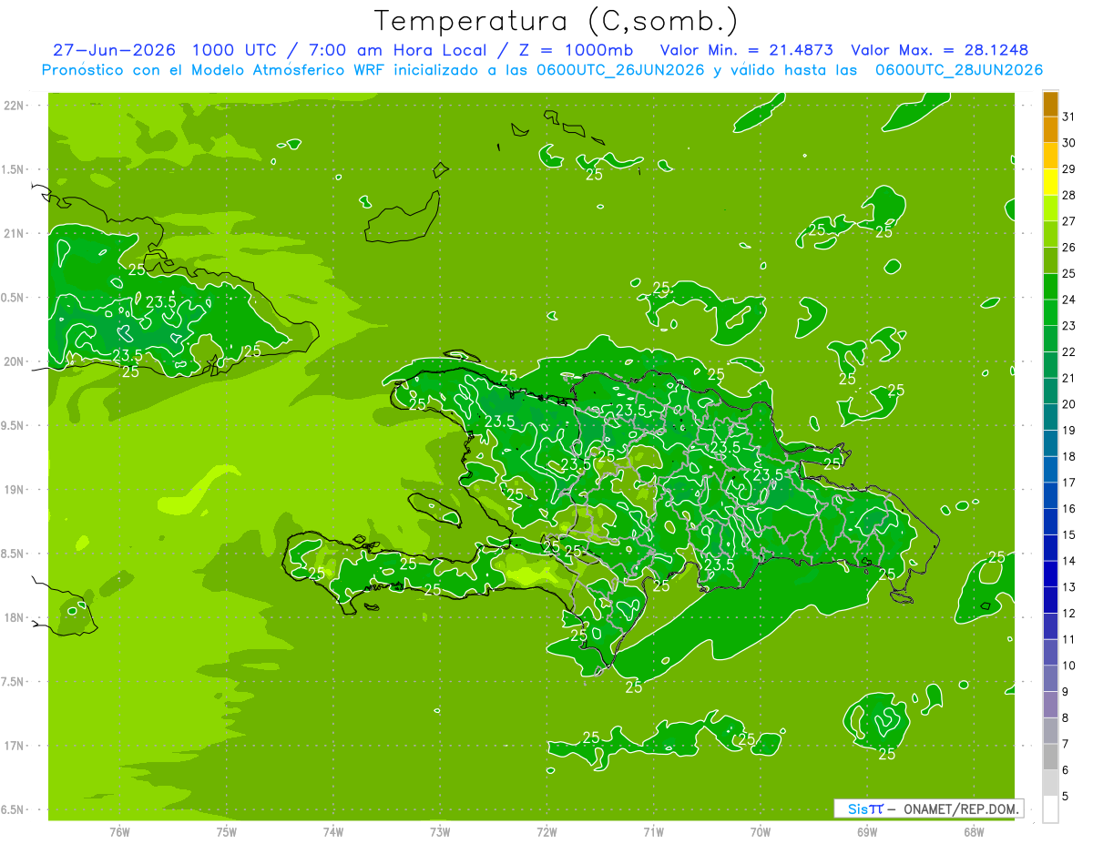Click "Valor Max. = 28.1248" readout

pos(940,50)
